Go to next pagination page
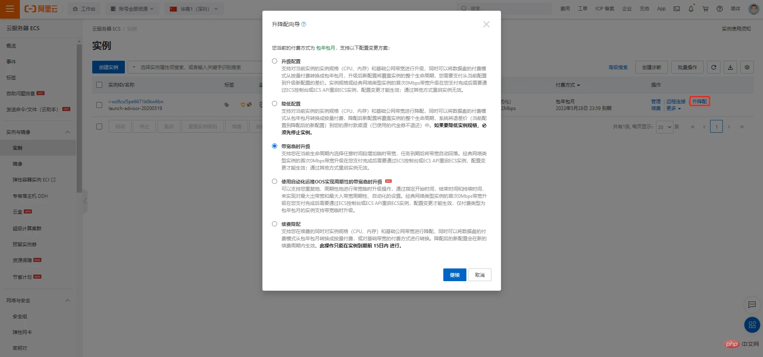The image size is (763, 357). pyautogui.click(x=729, y=127)
